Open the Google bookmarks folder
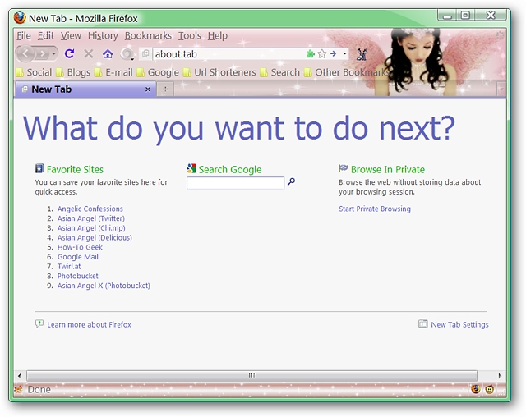 click(x=158, y=72)
